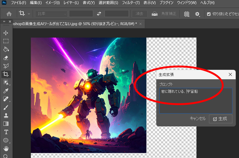Open the レイヤー(L) menu
Screen dimensions: 239x158
(71, 3)
